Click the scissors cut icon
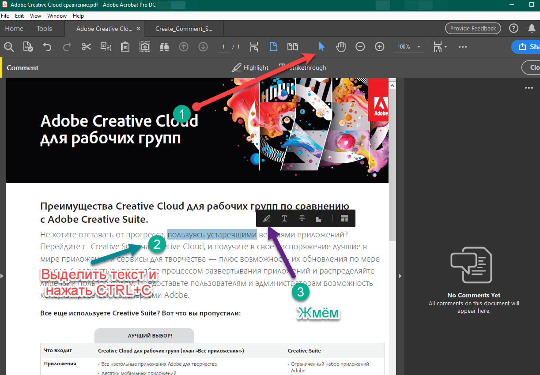 point(87,47)
